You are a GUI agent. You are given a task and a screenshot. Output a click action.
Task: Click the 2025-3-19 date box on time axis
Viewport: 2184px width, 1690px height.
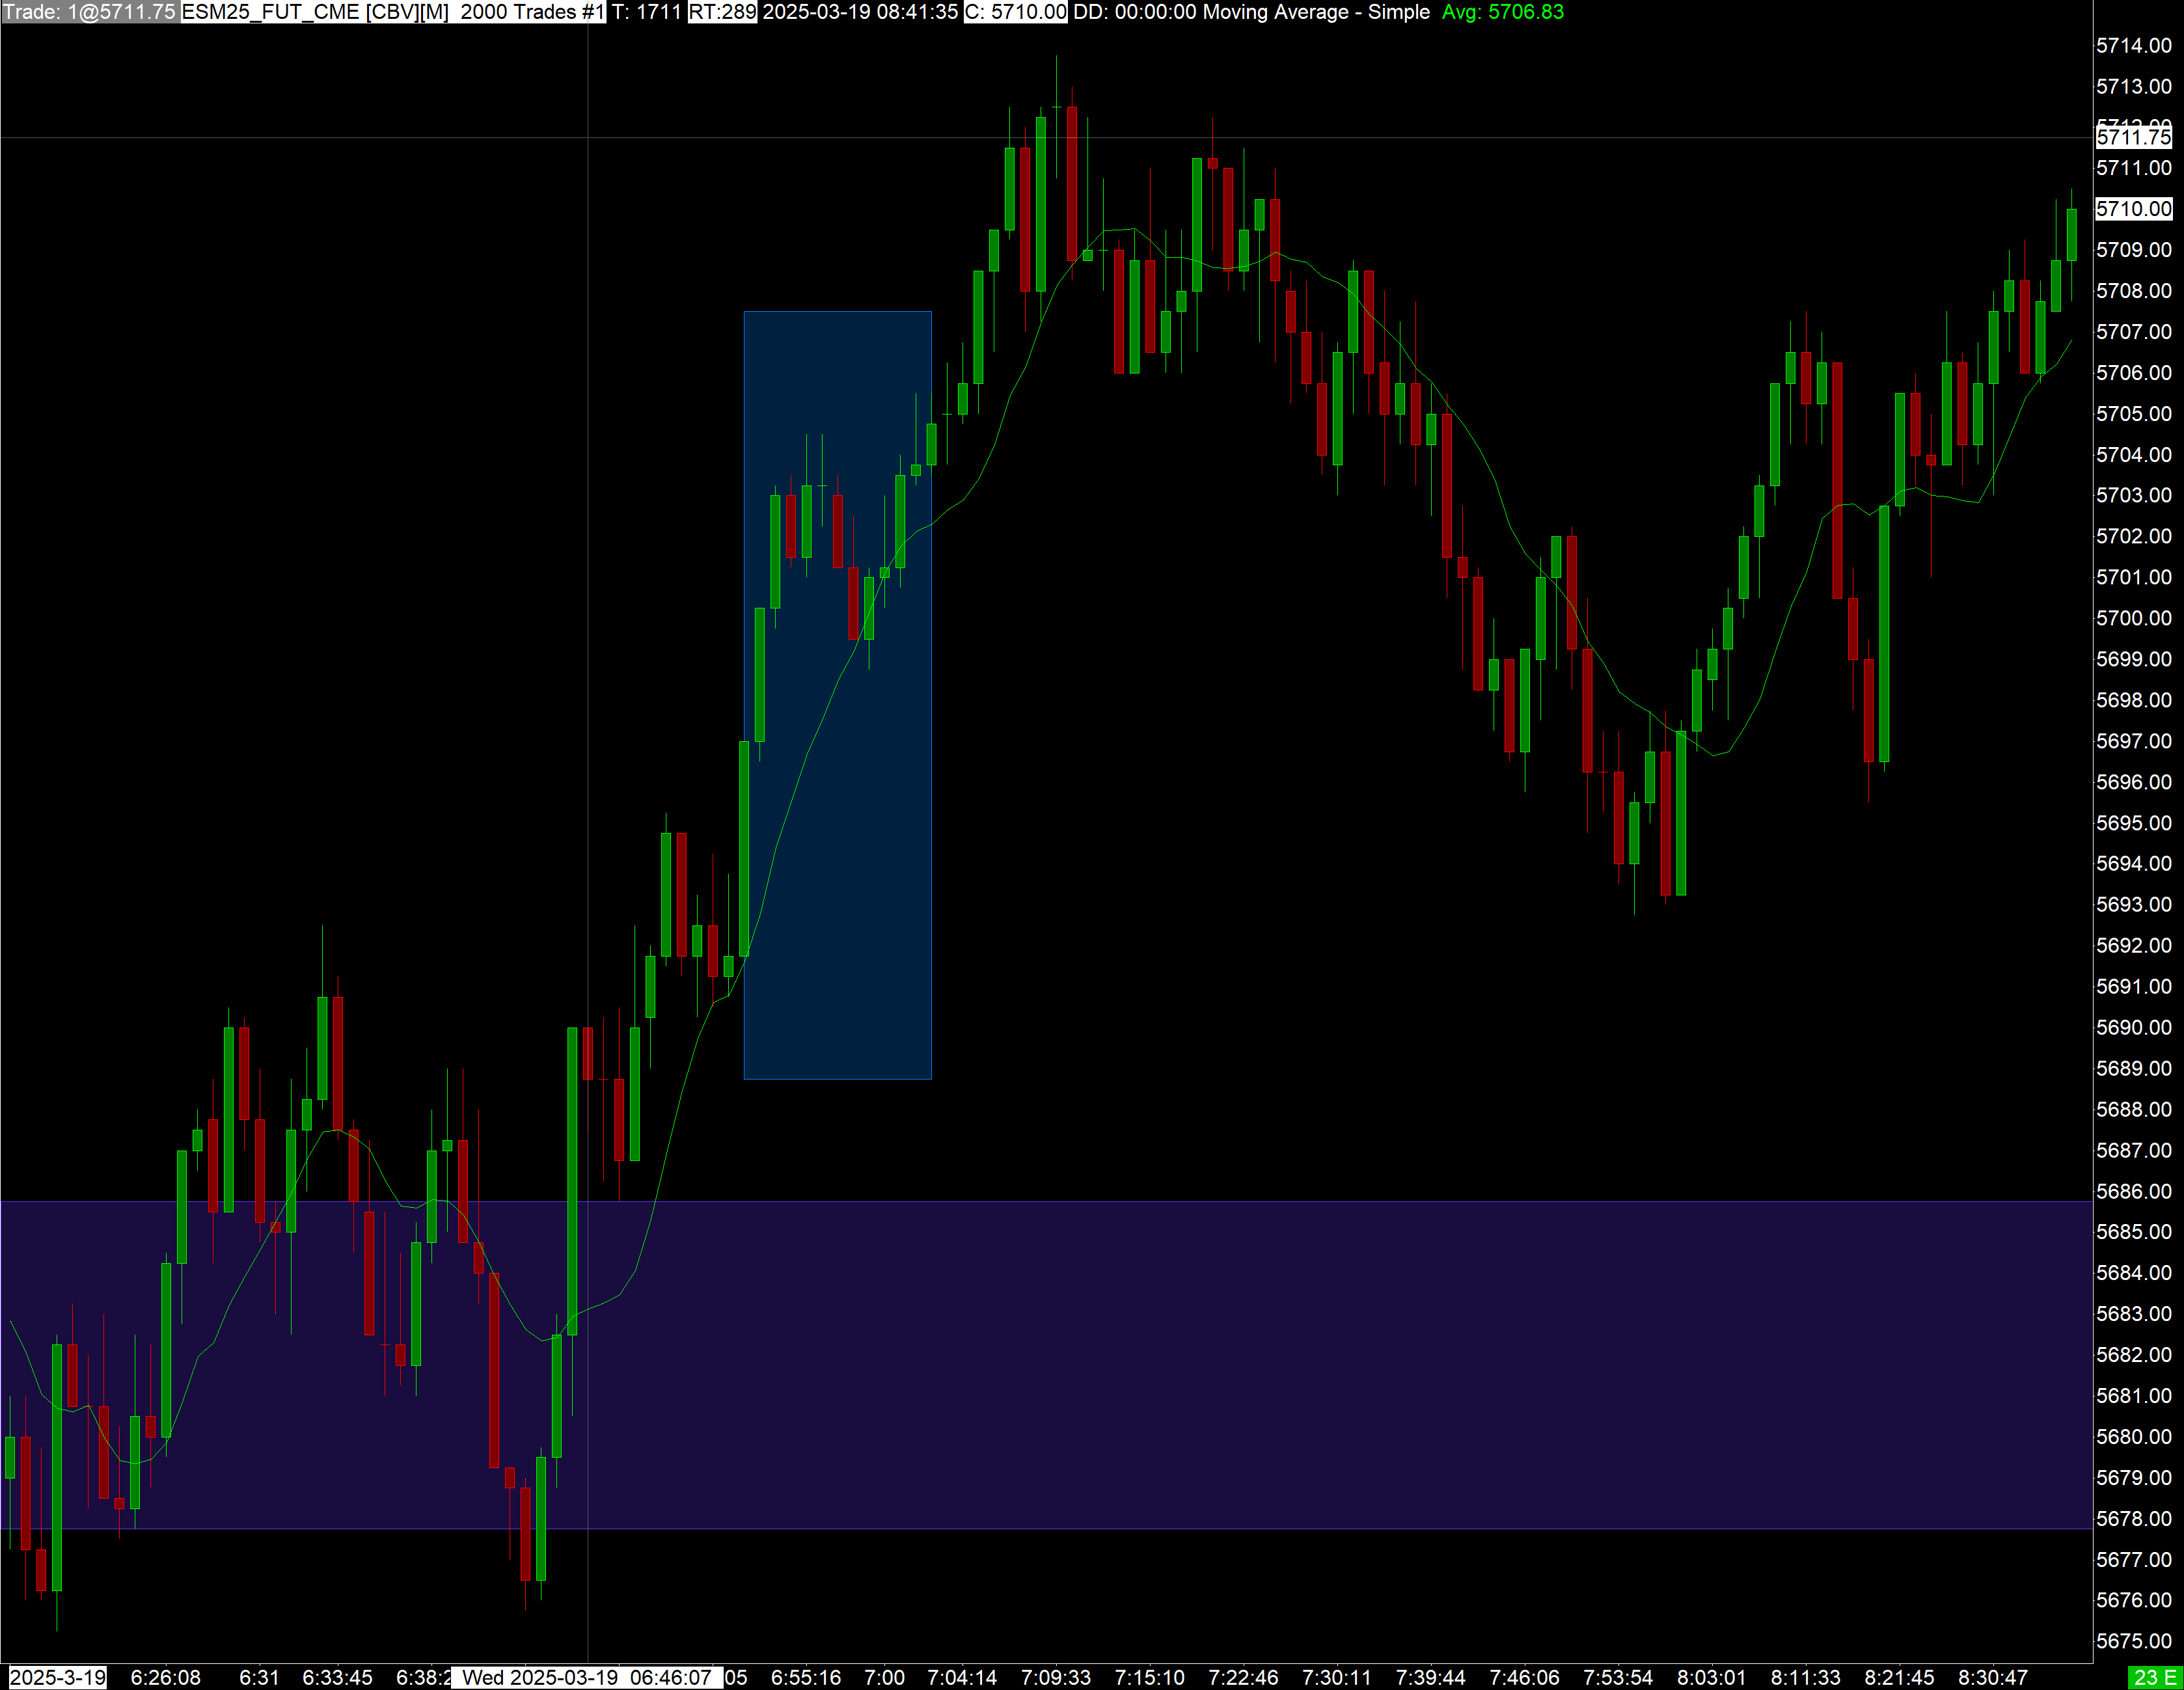[x=58, y=1677]
